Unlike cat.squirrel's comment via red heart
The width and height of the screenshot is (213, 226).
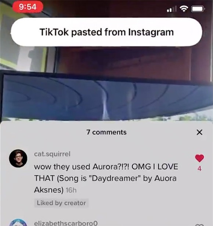(199, 158)
